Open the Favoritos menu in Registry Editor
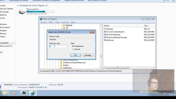176x99 pixels. point(65,22)
